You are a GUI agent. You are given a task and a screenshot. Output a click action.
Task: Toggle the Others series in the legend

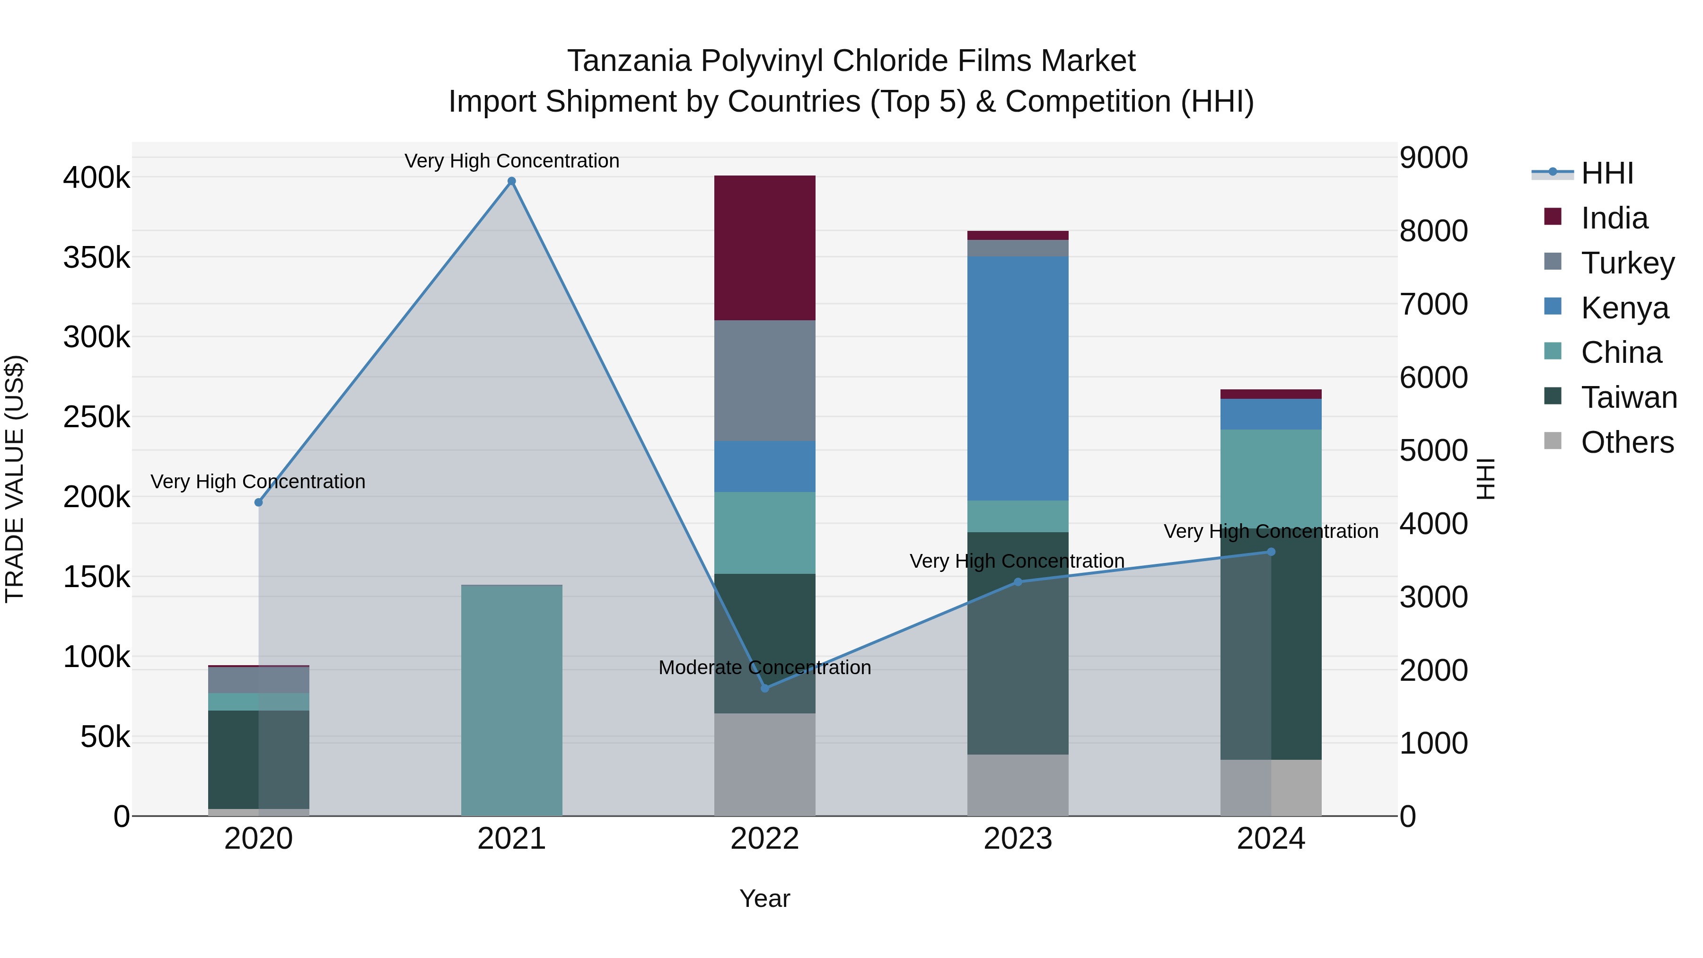coord(1609,442)
